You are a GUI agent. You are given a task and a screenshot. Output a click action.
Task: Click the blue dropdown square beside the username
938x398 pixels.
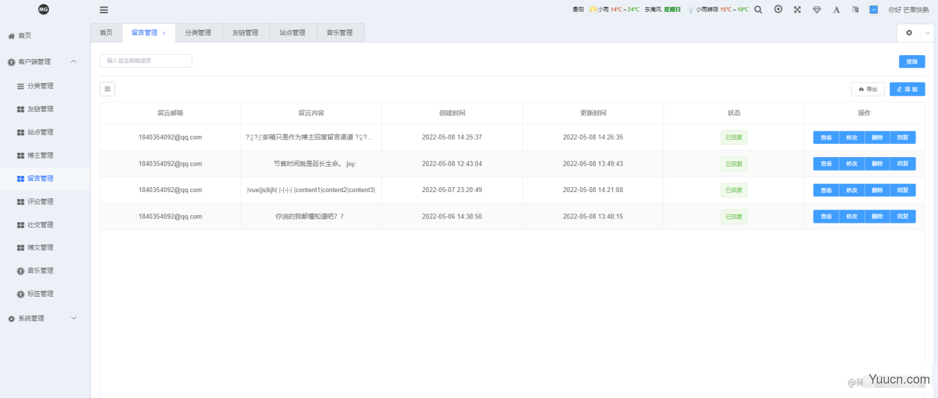pyautogui.click(x=874, y=9)
